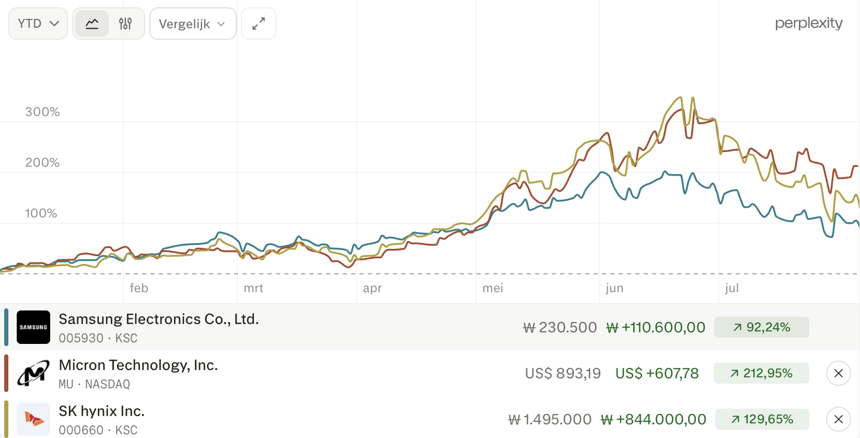Click the SK hynix logo
The image size is (860, 438).
[x=33, y=419]
